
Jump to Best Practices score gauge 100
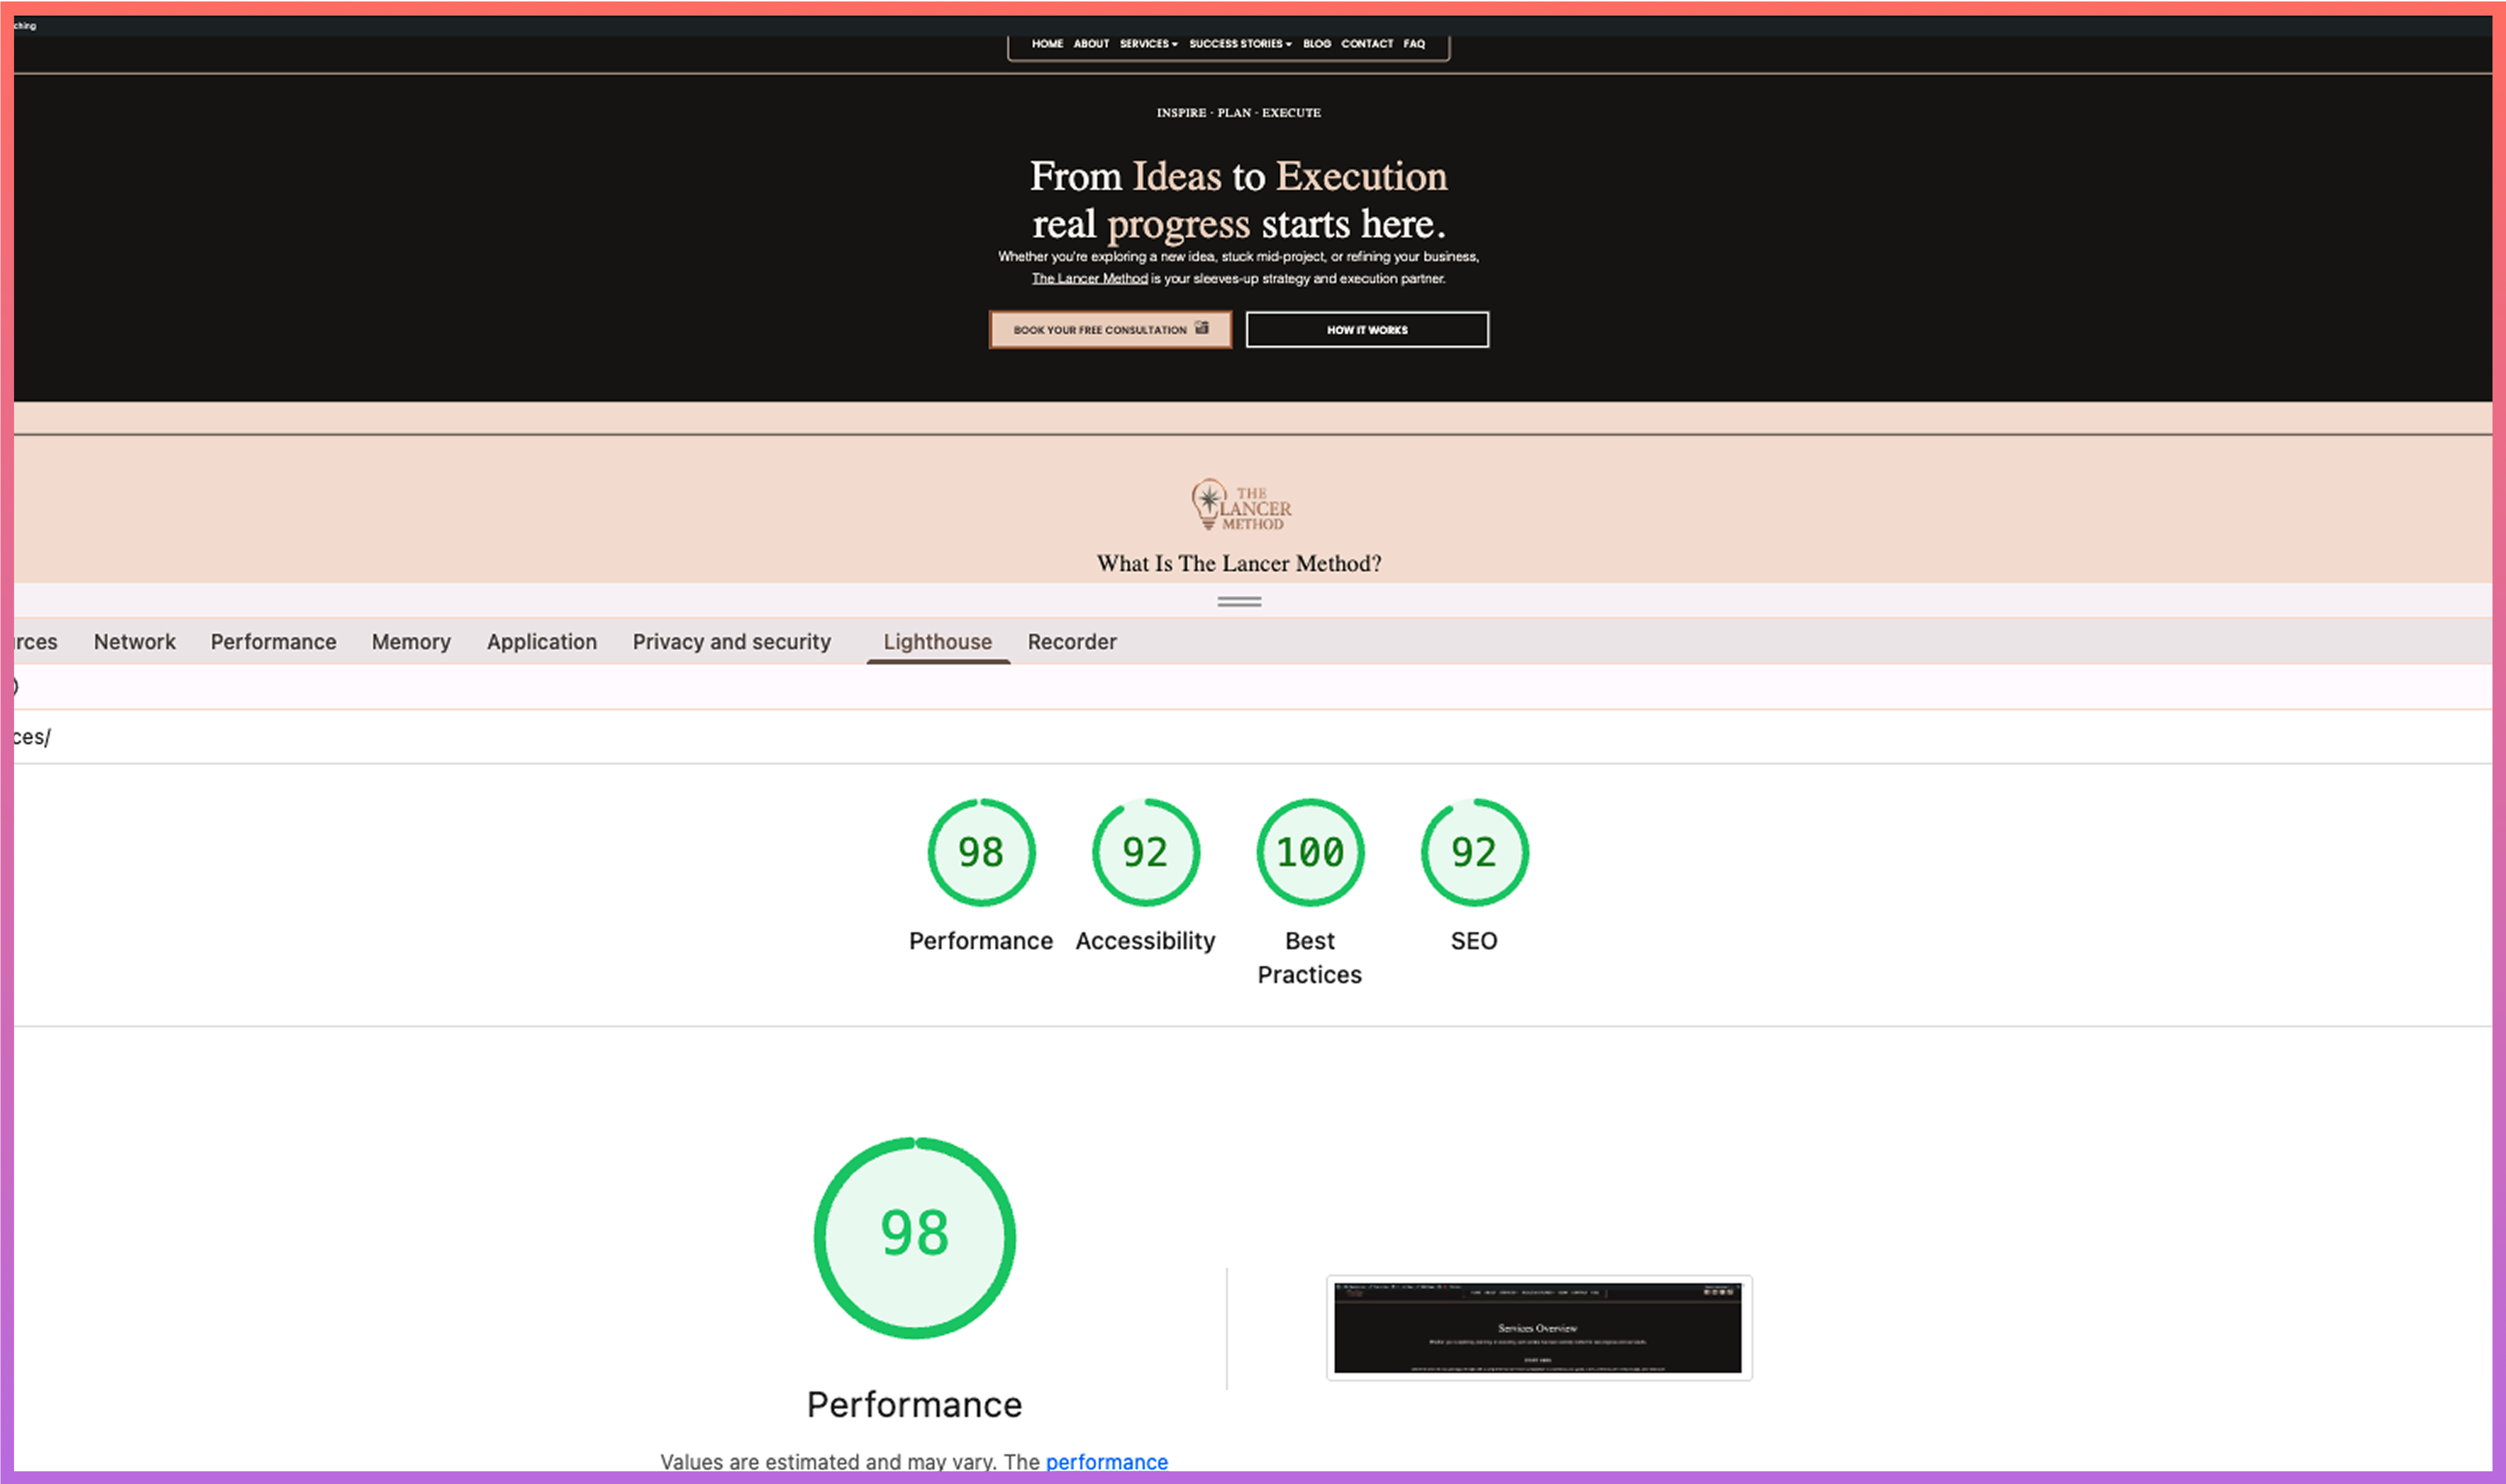1310,852
